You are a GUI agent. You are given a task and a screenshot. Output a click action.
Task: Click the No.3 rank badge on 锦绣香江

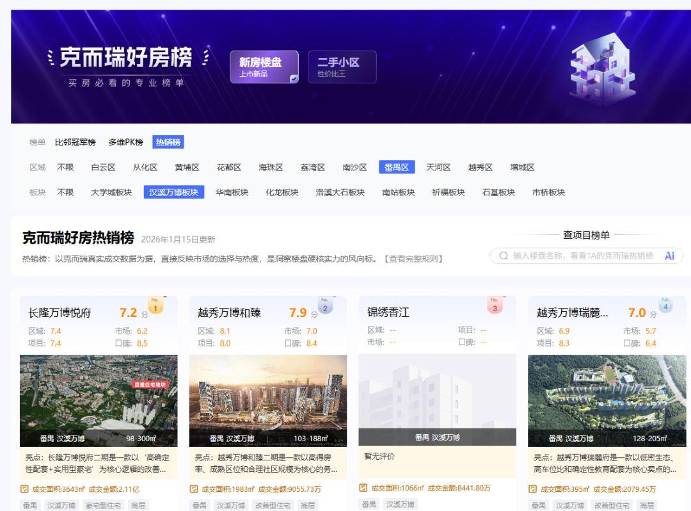tap(495, 306)
